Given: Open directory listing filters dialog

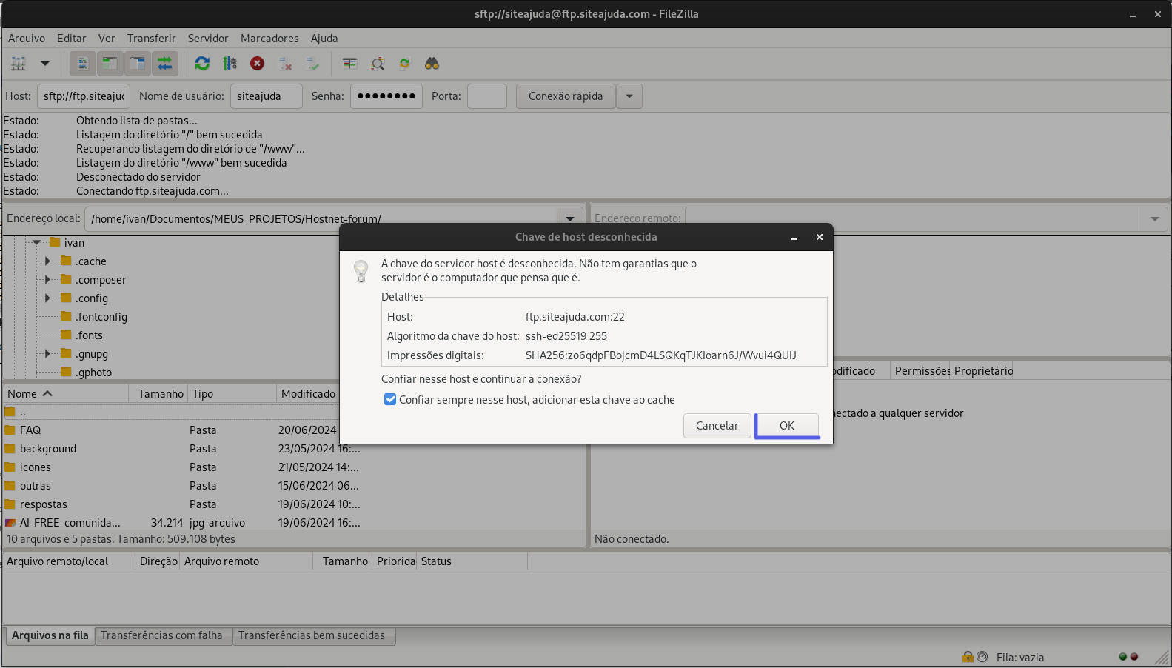Looking at the screenshot, I should (349, 64).
